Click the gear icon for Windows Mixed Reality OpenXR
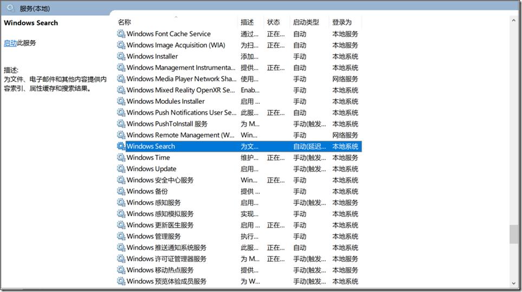This screenshot has width=522, height=292. click(121, 90)
